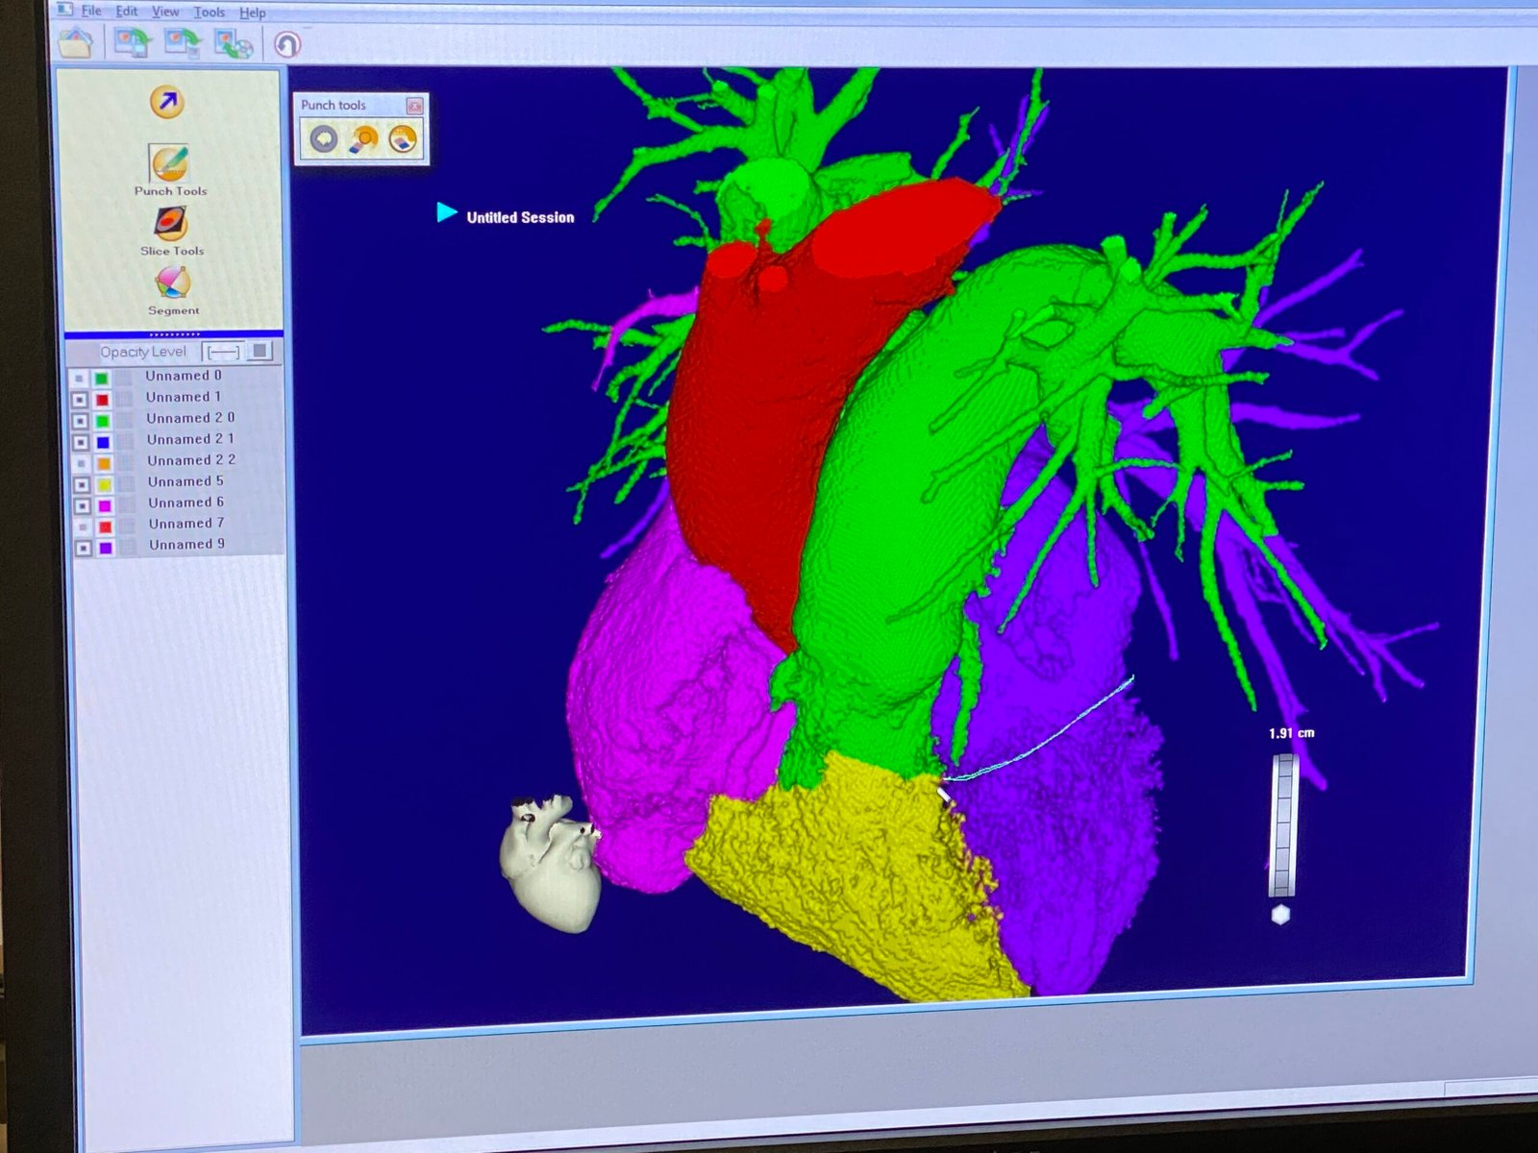Screen dimensions: 1538x1153
Task: Click the yellow swatch of Unnamed 5
Action: click(x=104, y=484)
